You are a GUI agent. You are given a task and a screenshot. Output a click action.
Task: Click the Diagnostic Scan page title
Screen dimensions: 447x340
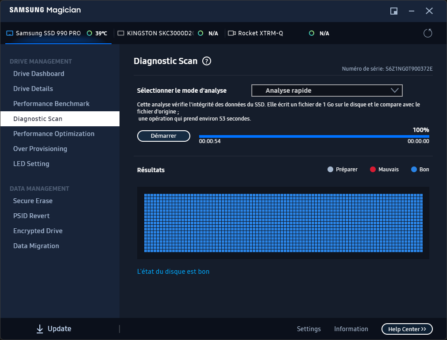tap(166, 61)
